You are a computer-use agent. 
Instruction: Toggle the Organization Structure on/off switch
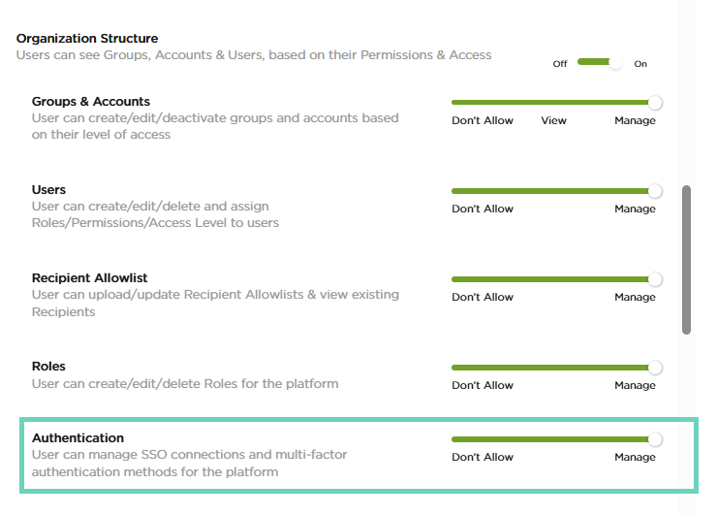click(601, 62)
